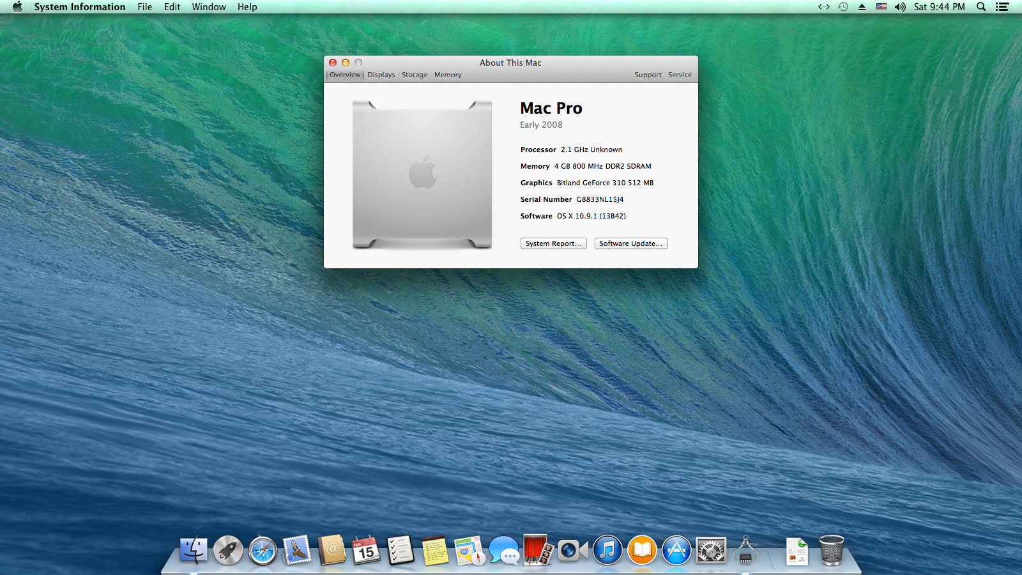Open the Trash in the dock
Viewport: 1022px width, 575px height.
tap(832, 550)
